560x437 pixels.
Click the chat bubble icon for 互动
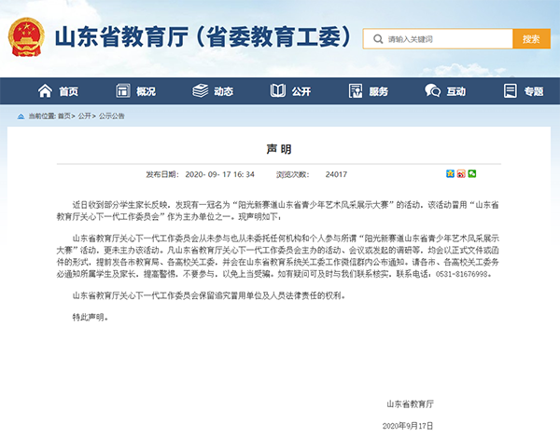432,91
